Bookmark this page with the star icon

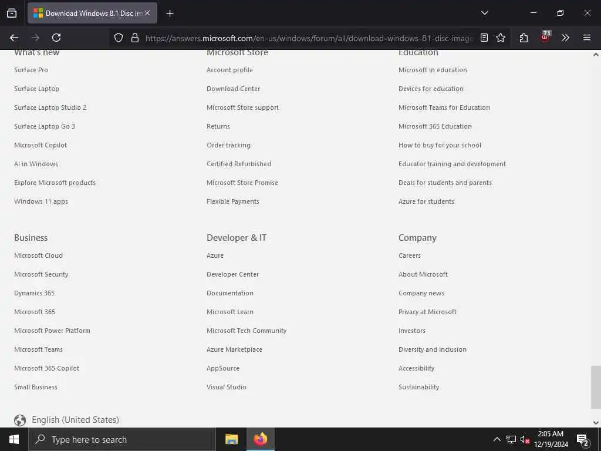click(x=501, y=38)
